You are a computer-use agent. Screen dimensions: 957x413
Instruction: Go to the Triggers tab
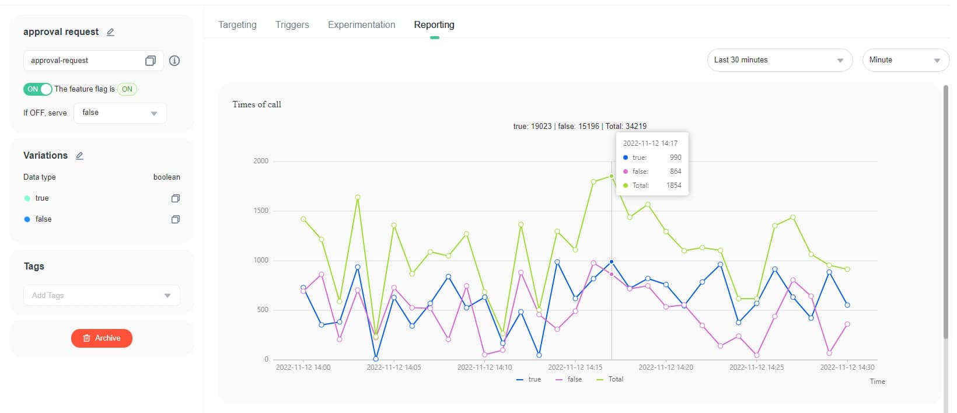[x=292, y=25]
